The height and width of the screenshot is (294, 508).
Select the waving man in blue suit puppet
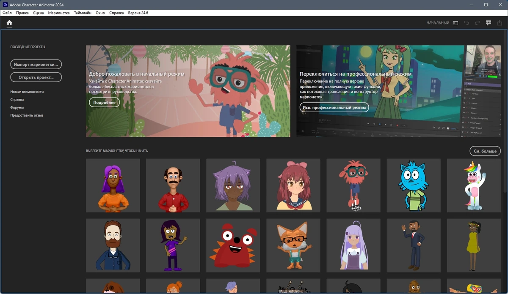pyautogui.click(x=414, y=245)
